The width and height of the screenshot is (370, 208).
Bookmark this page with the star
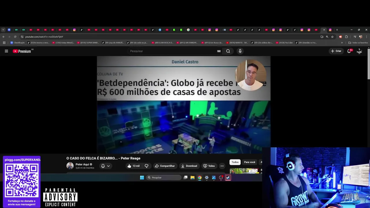point(332,37)
